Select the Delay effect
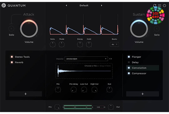Viewport: 169px width, 114px height. [135, 62]
